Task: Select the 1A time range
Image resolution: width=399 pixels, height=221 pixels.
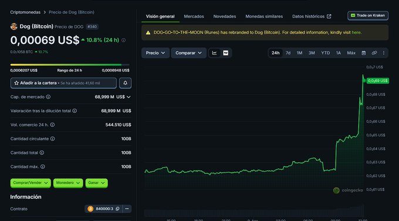Action: (339, 53)
